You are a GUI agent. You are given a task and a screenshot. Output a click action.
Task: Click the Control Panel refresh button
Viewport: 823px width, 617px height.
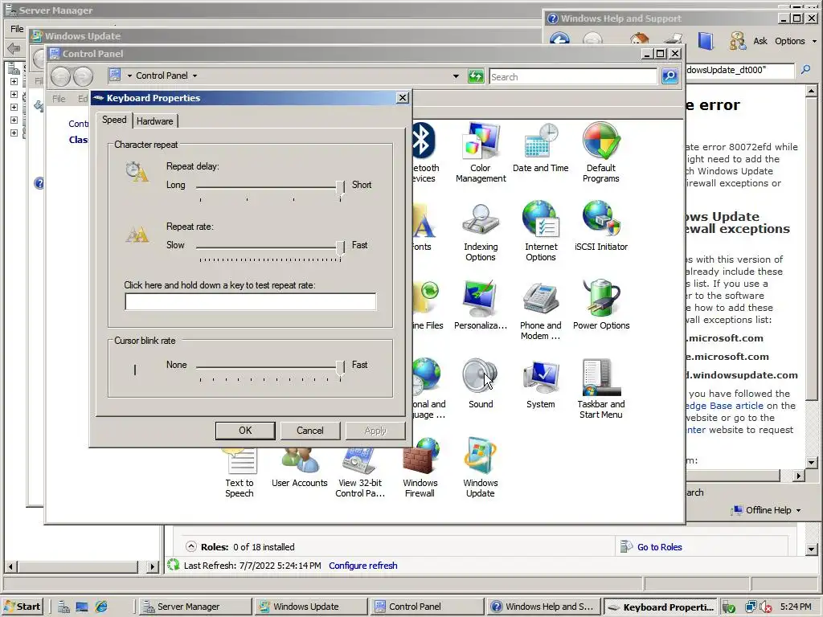[x=476, y=76]
